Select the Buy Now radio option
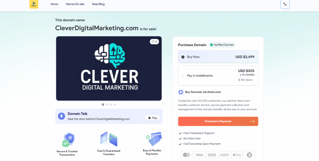Screen dimensions: 319x161 (x=183, y=57)
